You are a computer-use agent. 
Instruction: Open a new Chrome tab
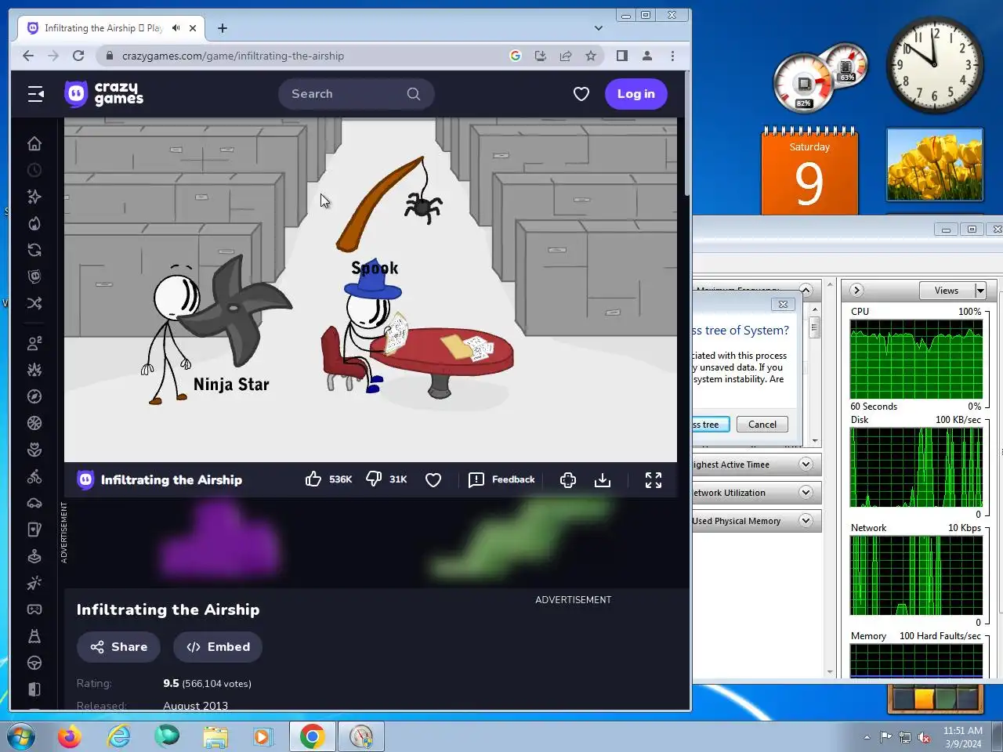coord(223,28)
